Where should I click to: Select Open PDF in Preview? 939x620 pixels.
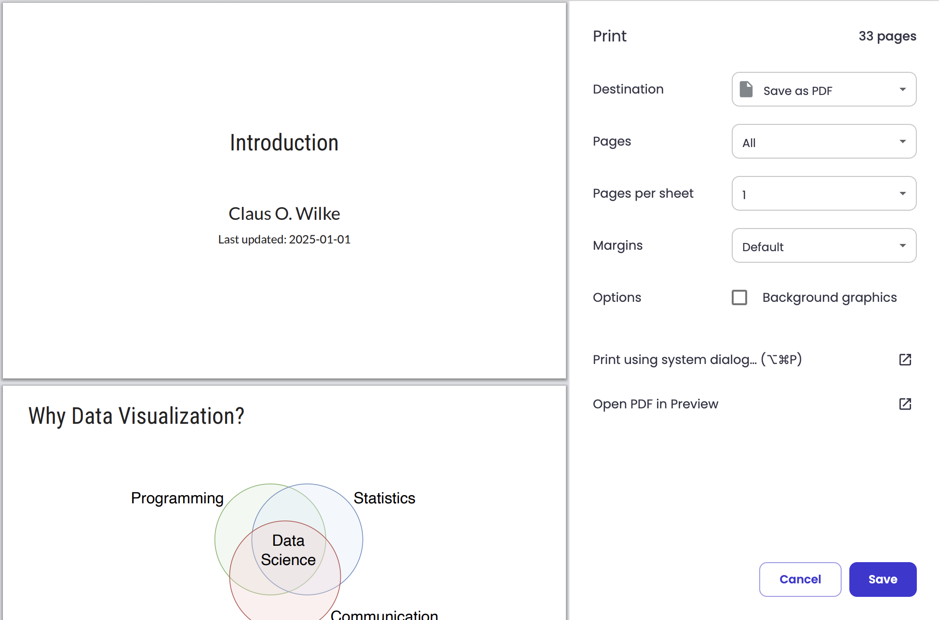click(656, 404)
